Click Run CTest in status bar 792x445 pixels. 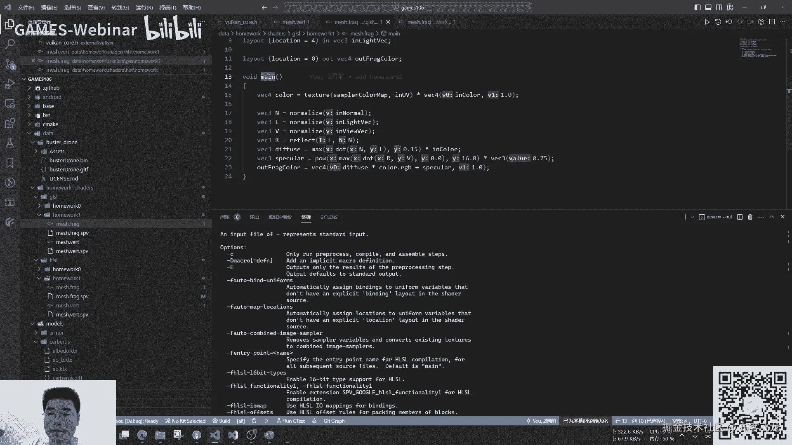[290, 421]
